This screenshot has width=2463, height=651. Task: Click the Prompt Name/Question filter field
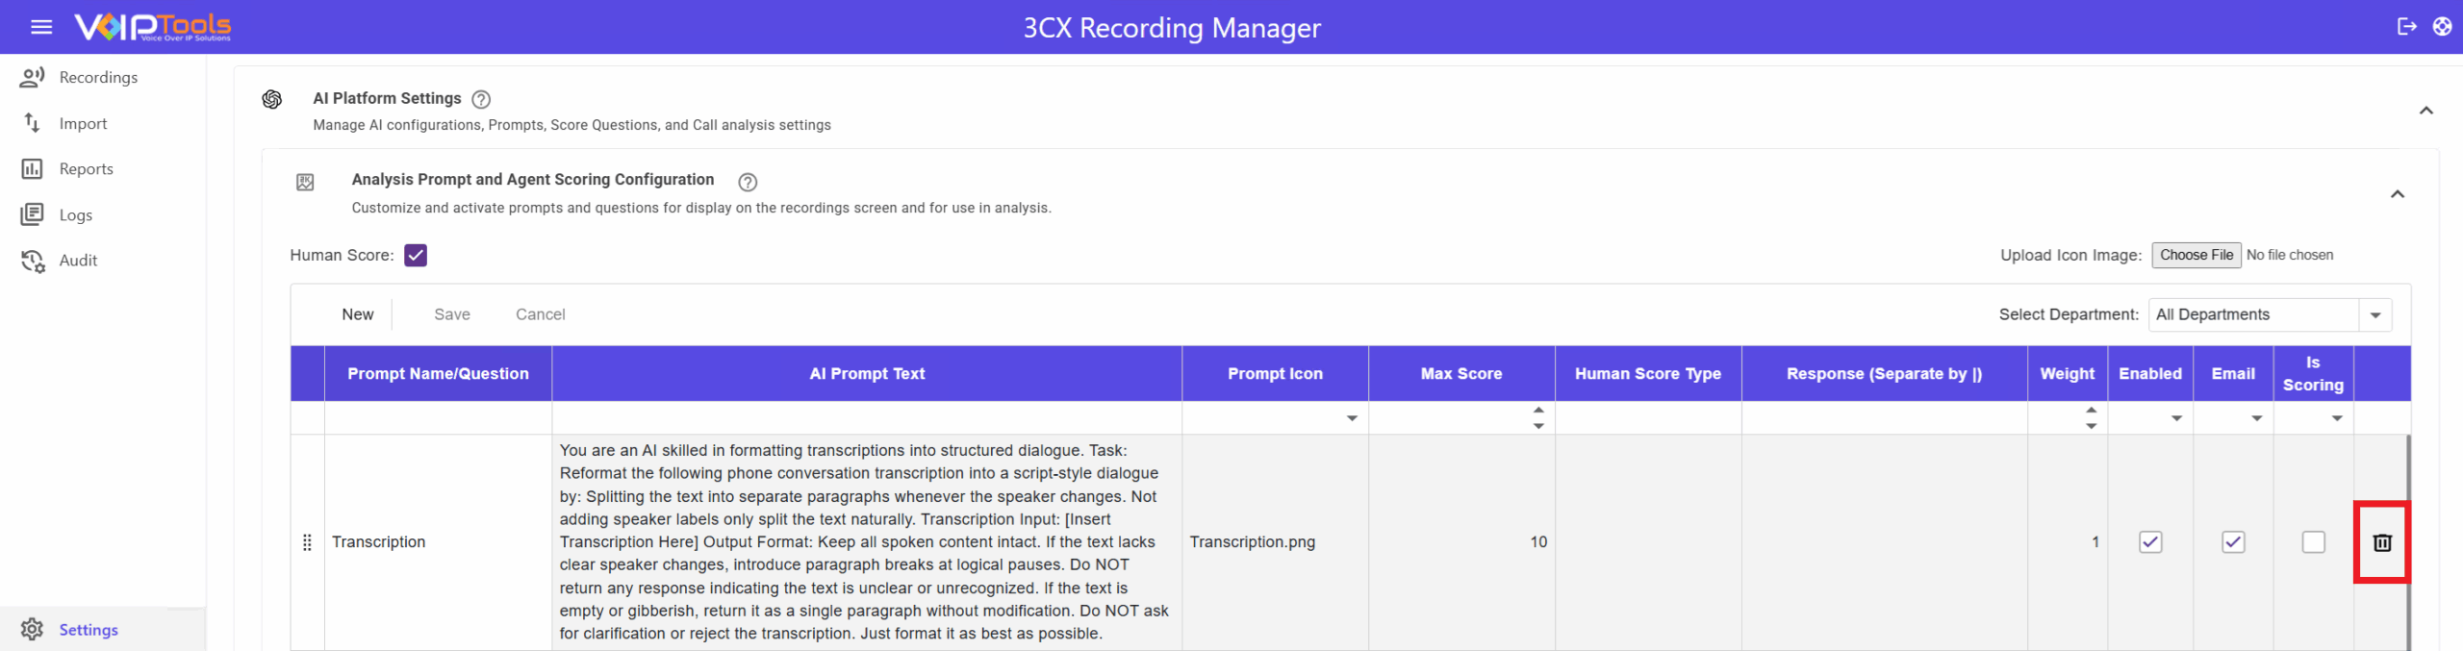pos(438,418)
